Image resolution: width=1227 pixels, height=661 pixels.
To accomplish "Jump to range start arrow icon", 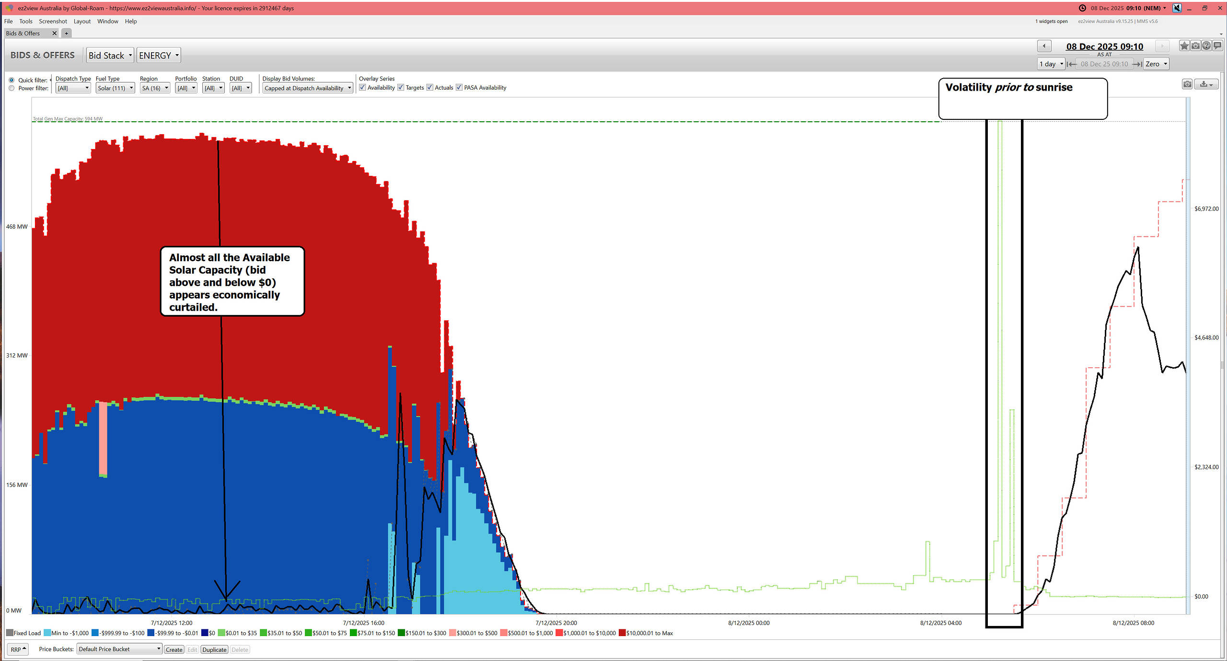I will tap(1072, 64).
